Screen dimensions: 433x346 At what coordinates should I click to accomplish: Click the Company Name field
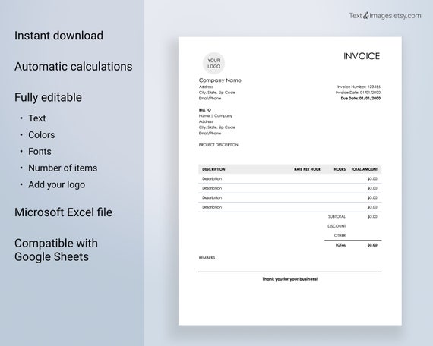[x=220, y=80]
